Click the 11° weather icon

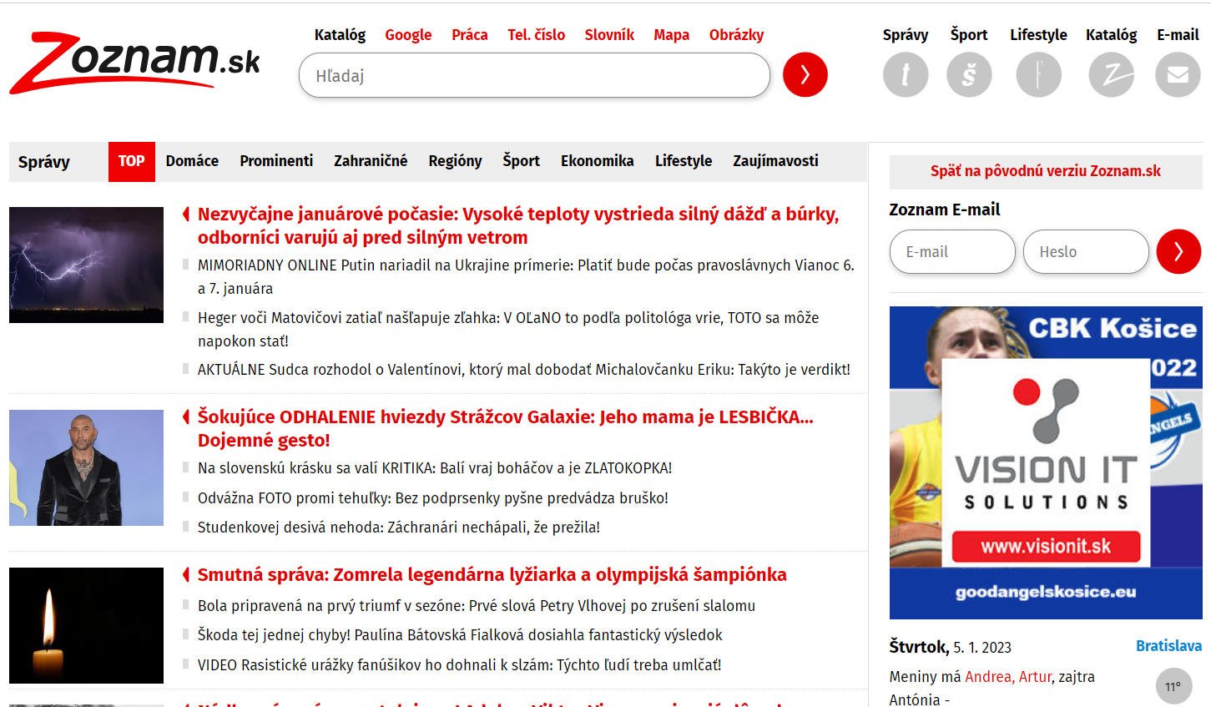[x=1173, y=687]
